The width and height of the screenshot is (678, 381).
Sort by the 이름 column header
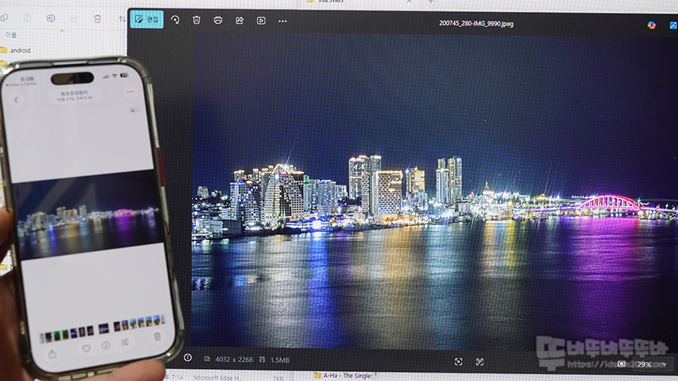(x=11, y=35)
